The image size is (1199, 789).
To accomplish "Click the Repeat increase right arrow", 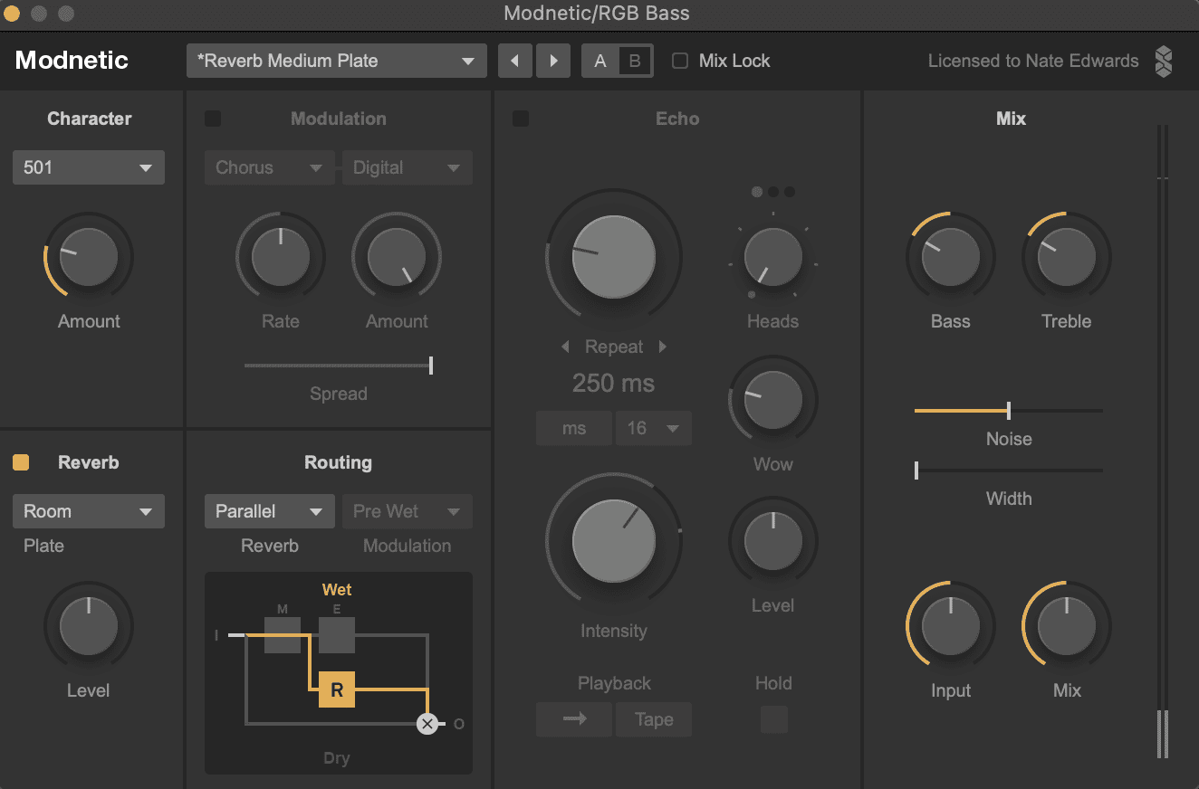I will tap(662, 347).
